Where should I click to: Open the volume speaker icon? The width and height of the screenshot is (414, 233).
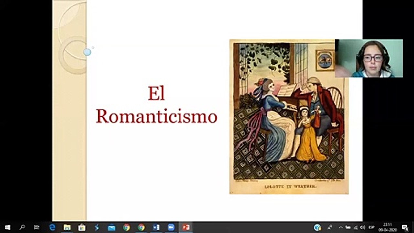click(363, 227)
